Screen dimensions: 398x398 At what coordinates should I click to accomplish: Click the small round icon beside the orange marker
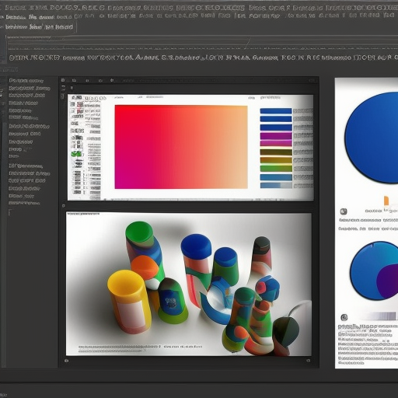344,211
